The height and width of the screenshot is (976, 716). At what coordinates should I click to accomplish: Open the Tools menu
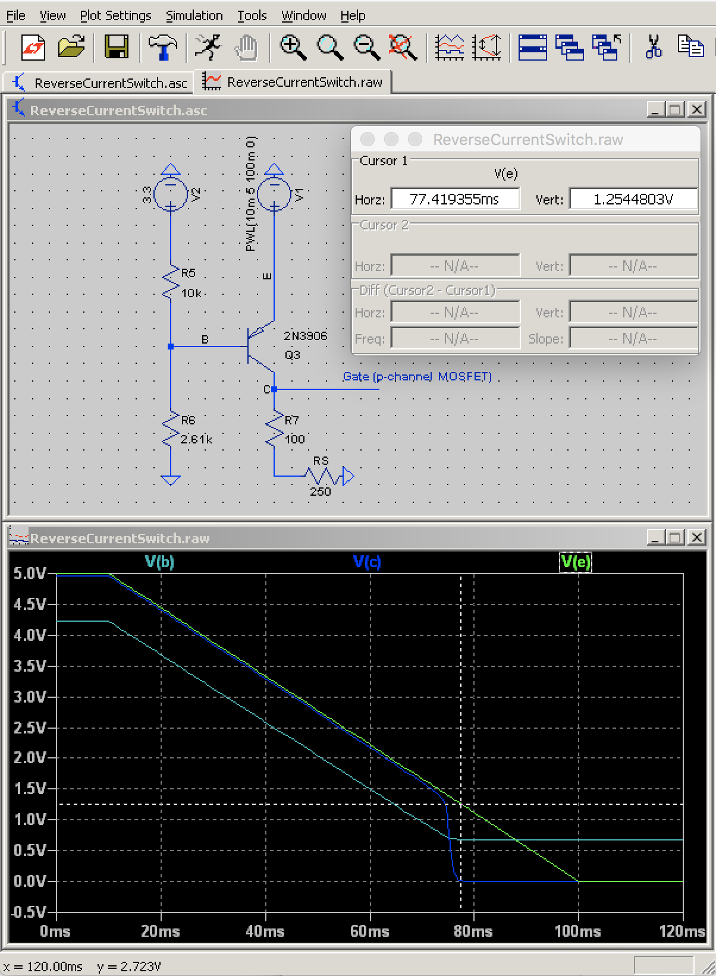pos(252,15)
